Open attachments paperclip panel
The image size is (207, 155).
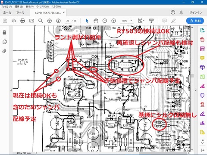(4, 51)
